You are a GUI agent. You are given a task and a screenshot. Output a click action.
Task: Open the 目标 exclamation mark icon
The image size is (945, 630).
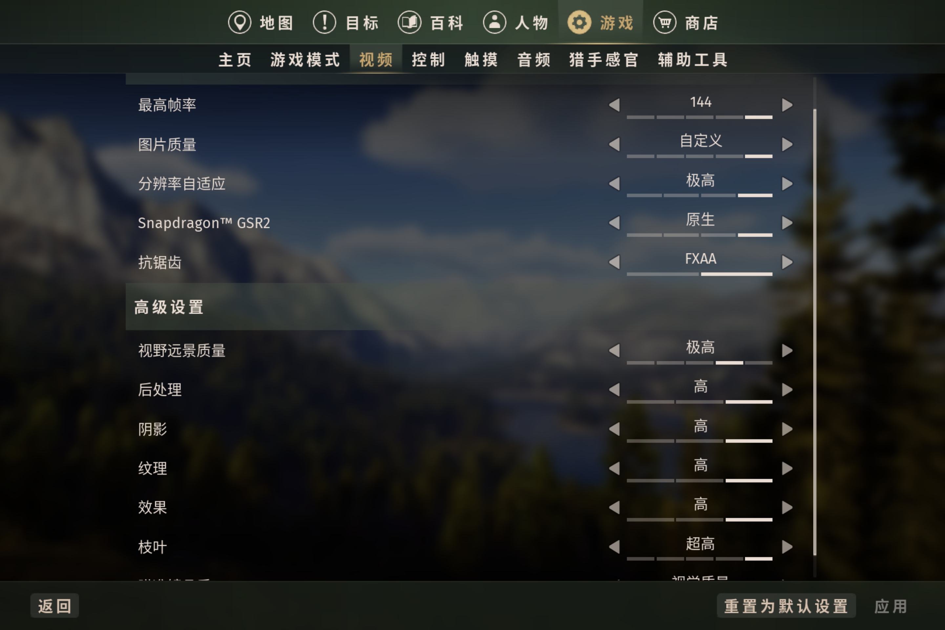[324, 23]
